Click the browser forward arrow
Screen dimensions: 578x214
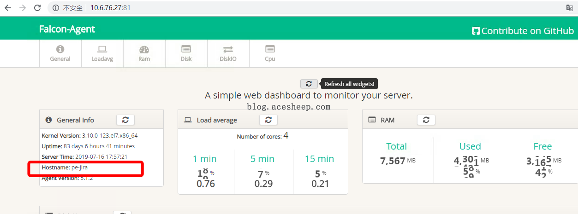pyautogui.click(x=23, y=8)
